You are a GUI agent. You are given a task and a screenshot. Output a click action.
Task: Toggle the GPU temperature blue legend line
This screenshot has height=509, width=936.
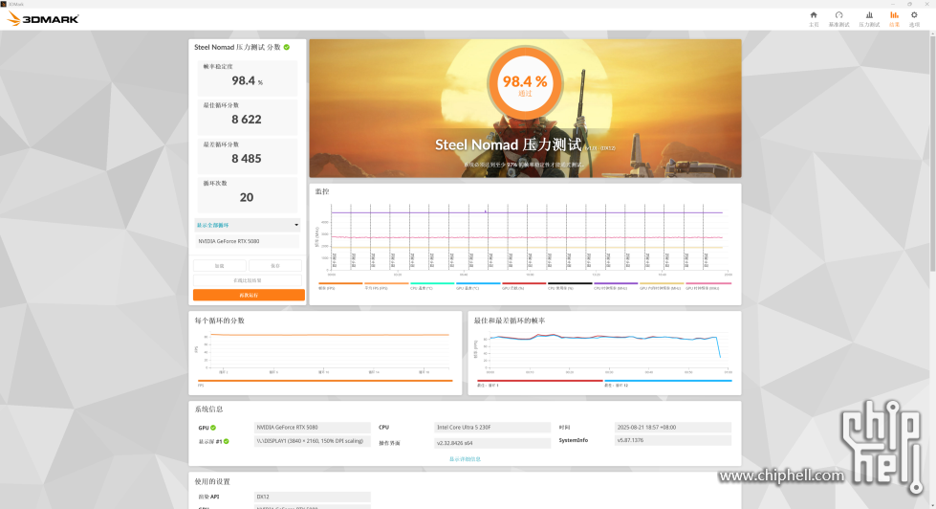(477, 284)
